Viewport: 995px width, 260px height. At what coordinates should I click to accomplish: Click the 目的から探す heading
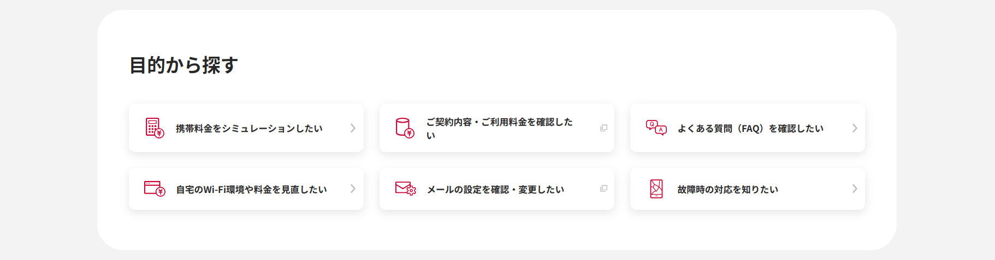pyautogui.click(x=183, y=65)
